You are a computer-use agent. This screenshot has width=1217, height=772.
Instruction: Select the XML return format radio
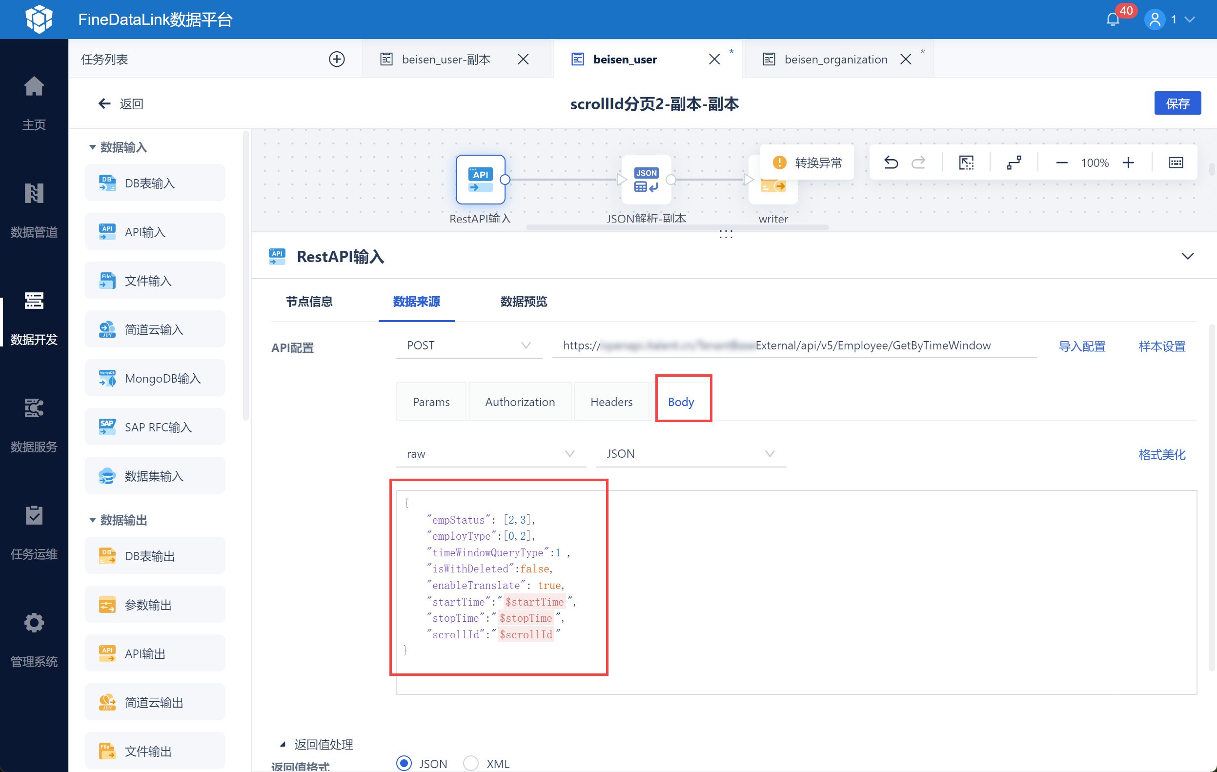[470, 763]
